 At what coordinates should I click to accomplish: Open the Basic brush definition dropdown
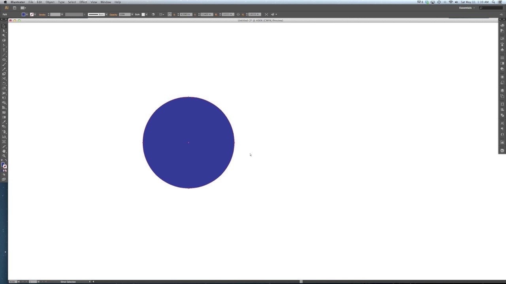pos(106,15)
